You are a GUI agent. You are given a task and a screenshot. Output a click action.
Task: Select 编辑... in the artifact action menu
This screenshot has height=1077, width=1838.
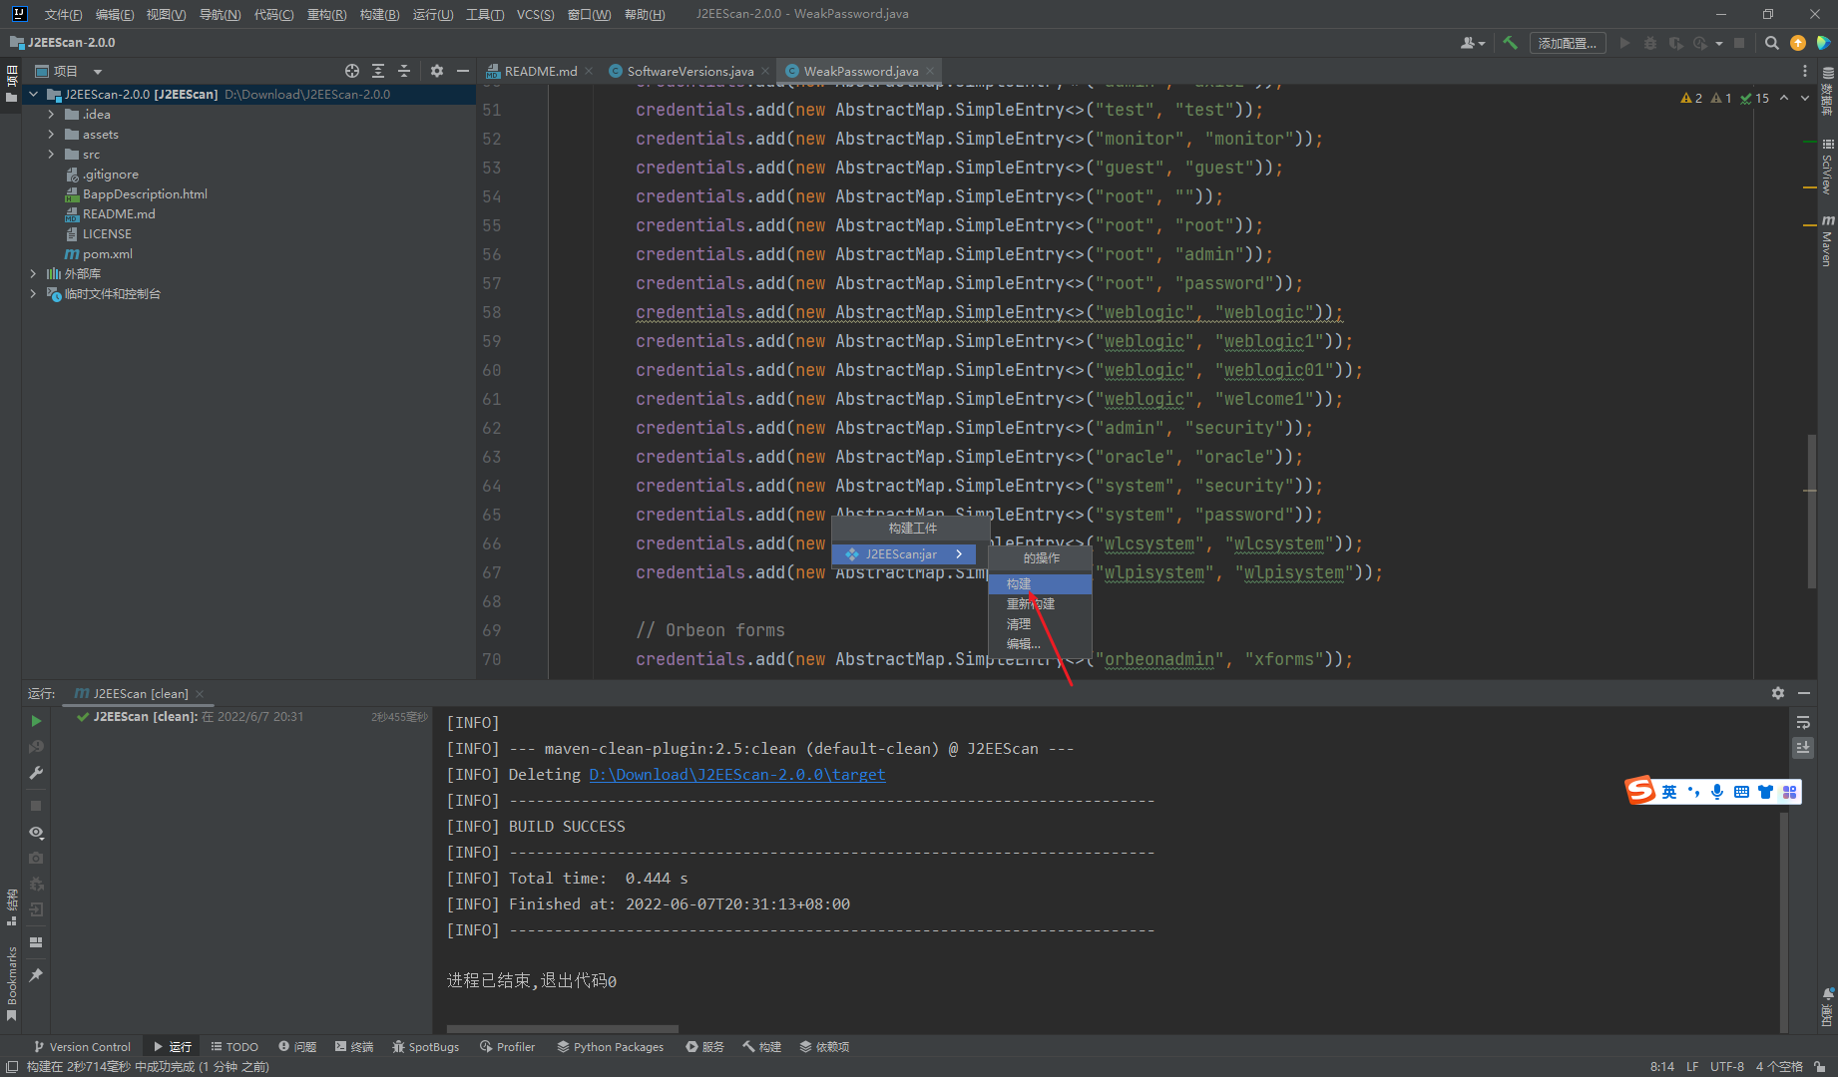click(x=1040, y=643)
